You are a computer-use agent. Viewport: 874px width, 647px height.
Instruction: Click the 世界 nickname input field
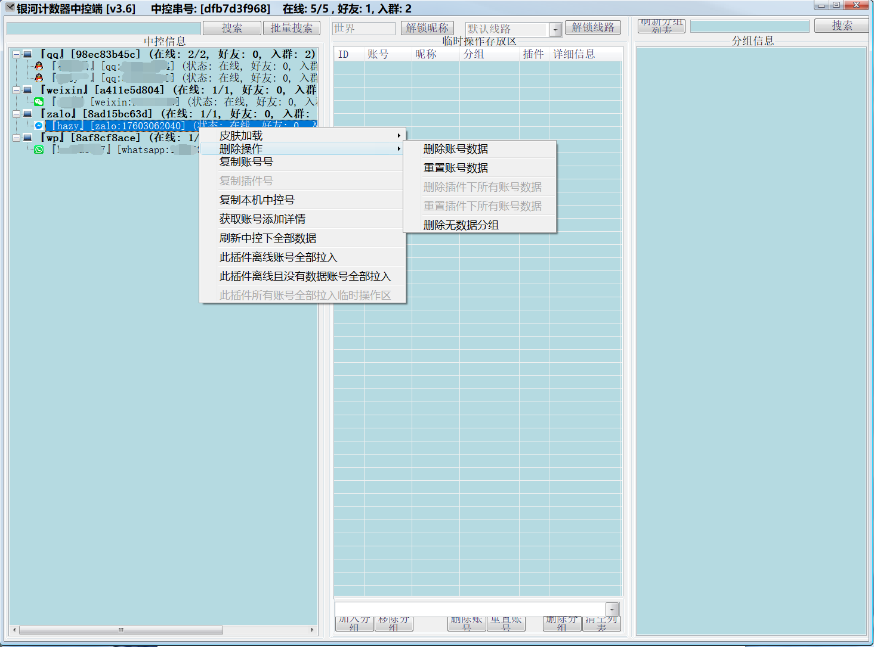363,29
